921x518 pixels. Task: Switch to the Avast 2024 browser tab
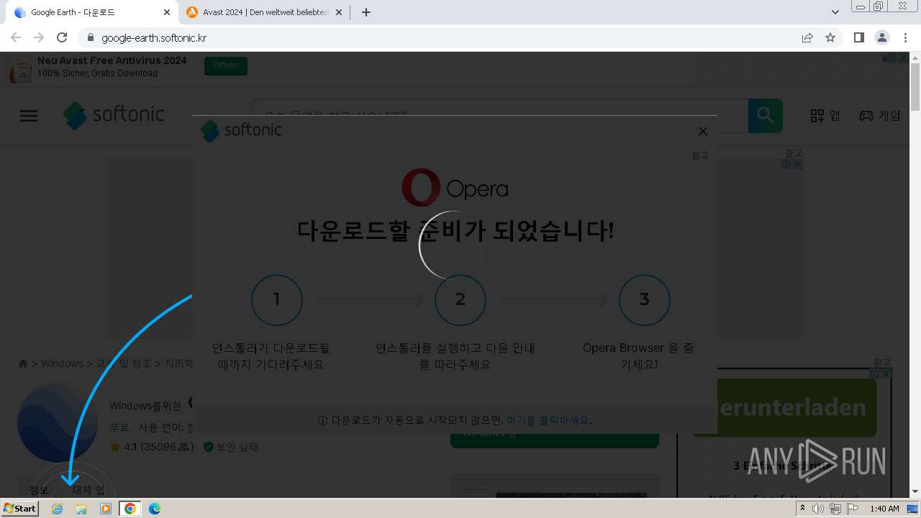(x=265, y=12)
